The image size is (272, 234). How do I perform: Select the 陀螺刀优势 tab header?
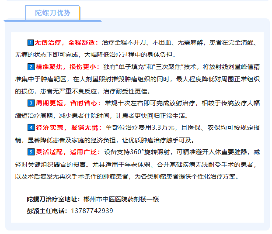coord(52,13)
